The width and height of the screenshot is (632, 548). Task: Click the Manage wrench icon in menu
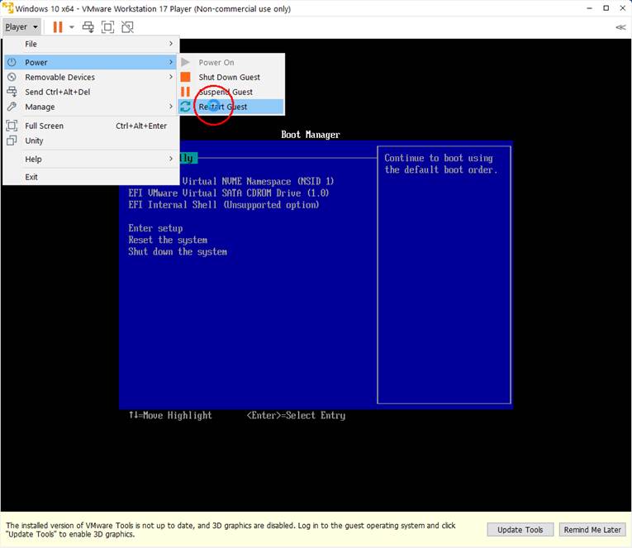(12, 107)
